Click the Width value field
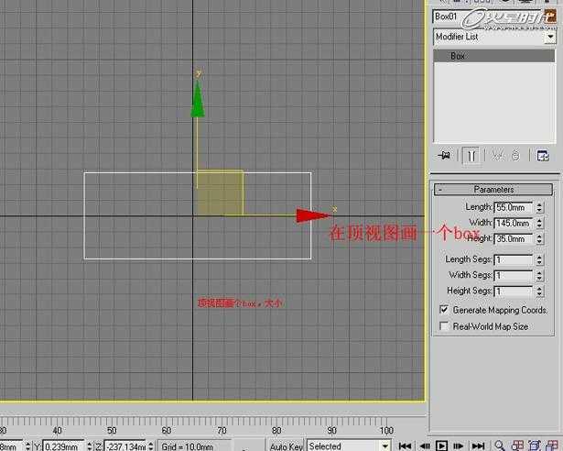 [513, 224]
